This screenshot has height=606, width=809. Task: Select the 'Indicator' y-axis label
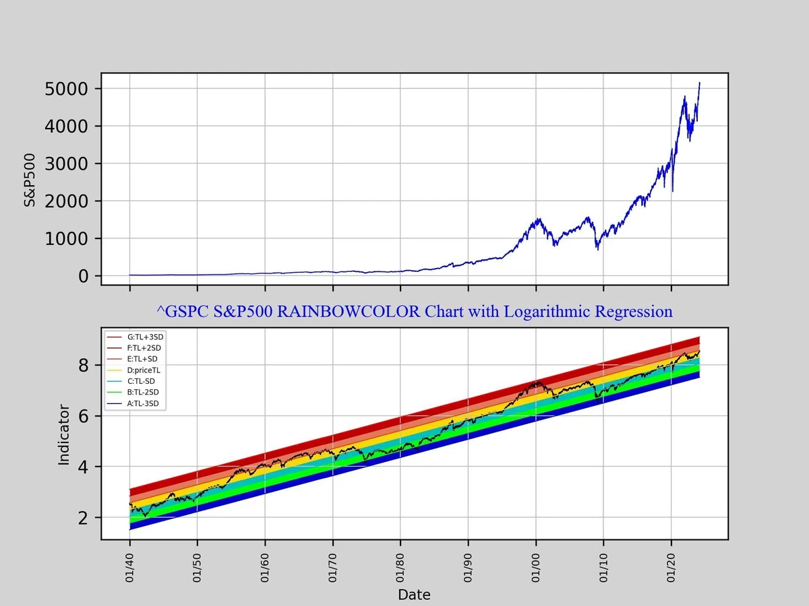pyautogui.click(x=64, y=434)
